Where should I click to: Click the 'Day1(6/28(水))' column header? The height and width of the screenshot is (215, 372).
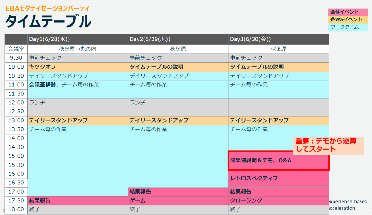(x=78, y=40)
